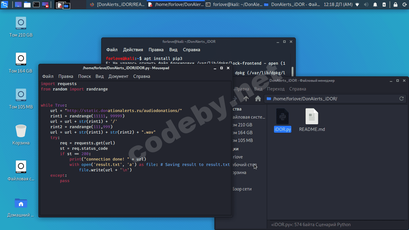Open the notifications bell icon
The image size is (409, 230).
pyautogui.click(x=375, y=4)
